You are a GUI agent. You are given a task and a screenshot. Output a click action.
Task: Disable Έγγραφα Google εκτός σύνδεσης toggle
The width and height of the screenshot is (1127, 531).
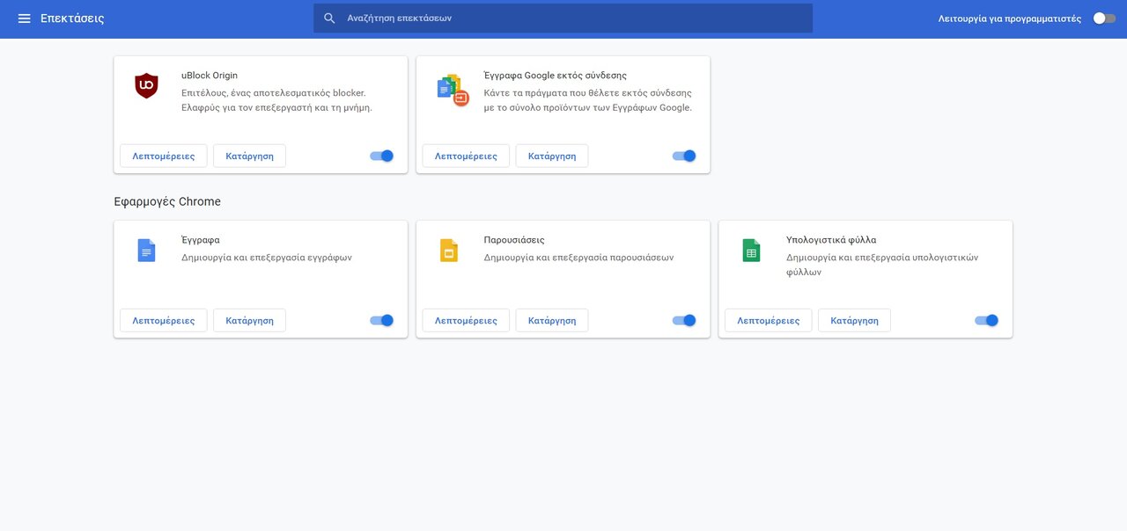click(x=684, y=156)
